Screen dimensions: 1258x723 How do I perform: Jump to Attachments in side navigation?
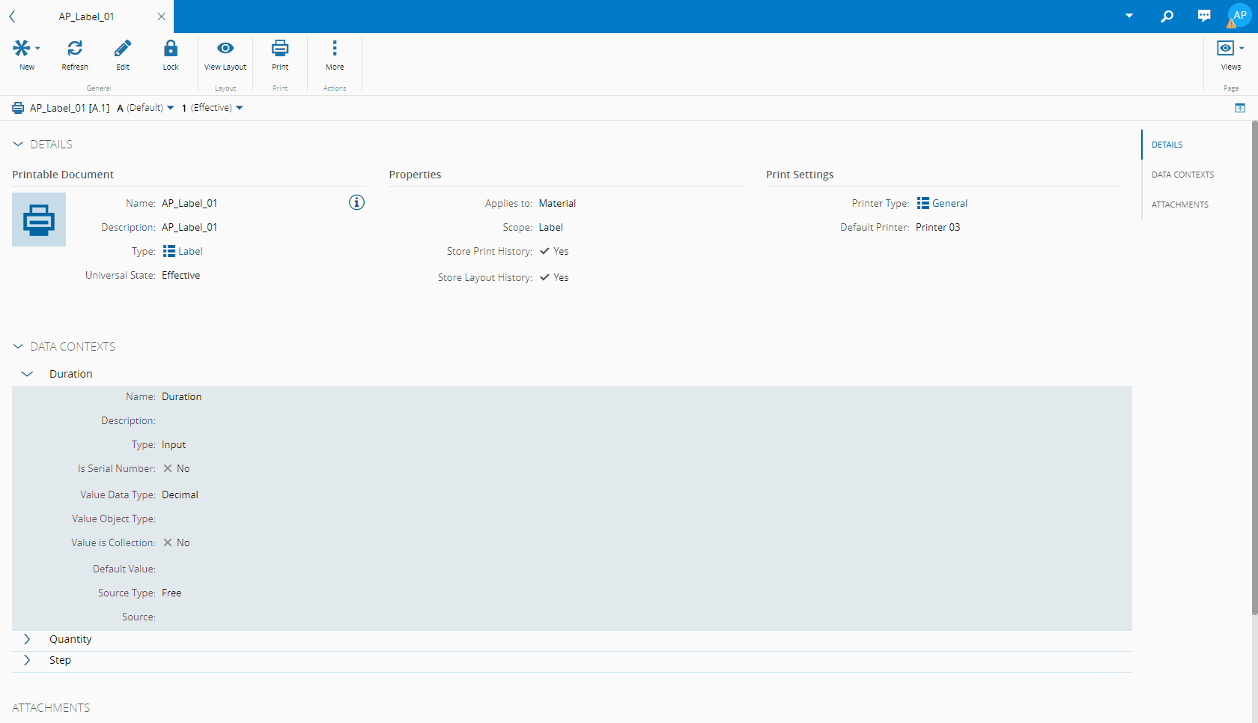pos(1179,205)
